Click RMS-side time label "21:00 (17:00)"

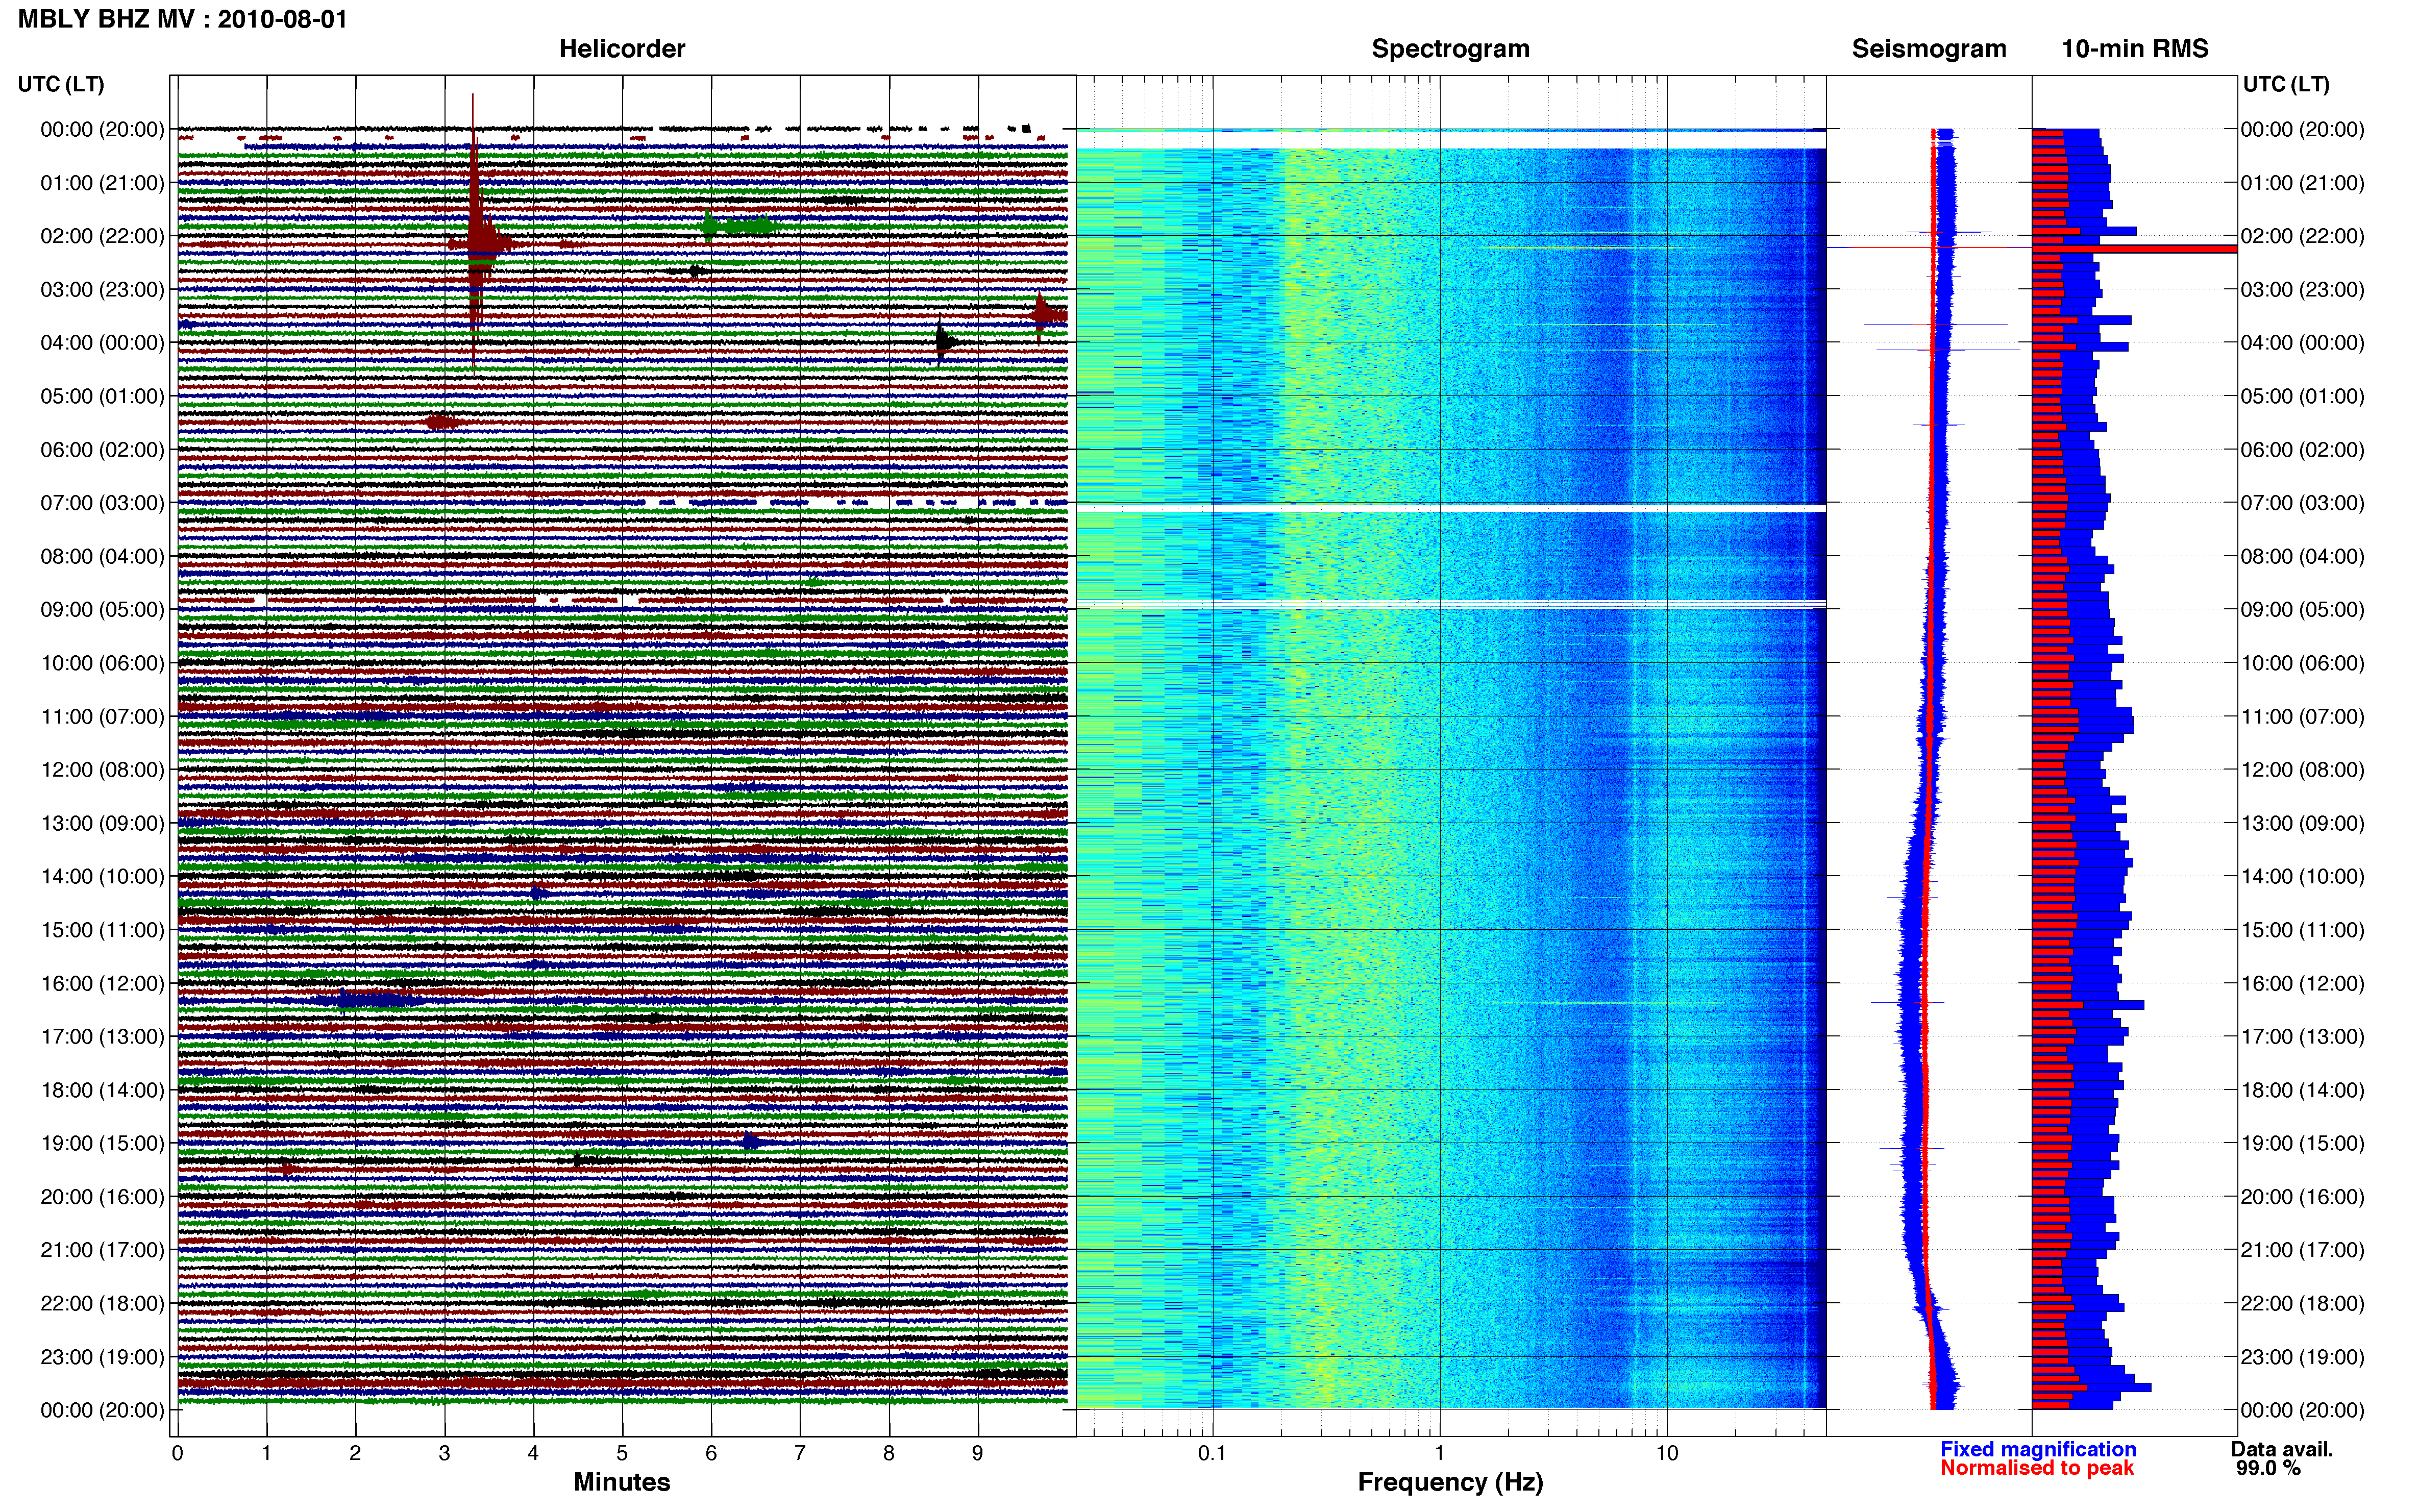point(2303,1250)
